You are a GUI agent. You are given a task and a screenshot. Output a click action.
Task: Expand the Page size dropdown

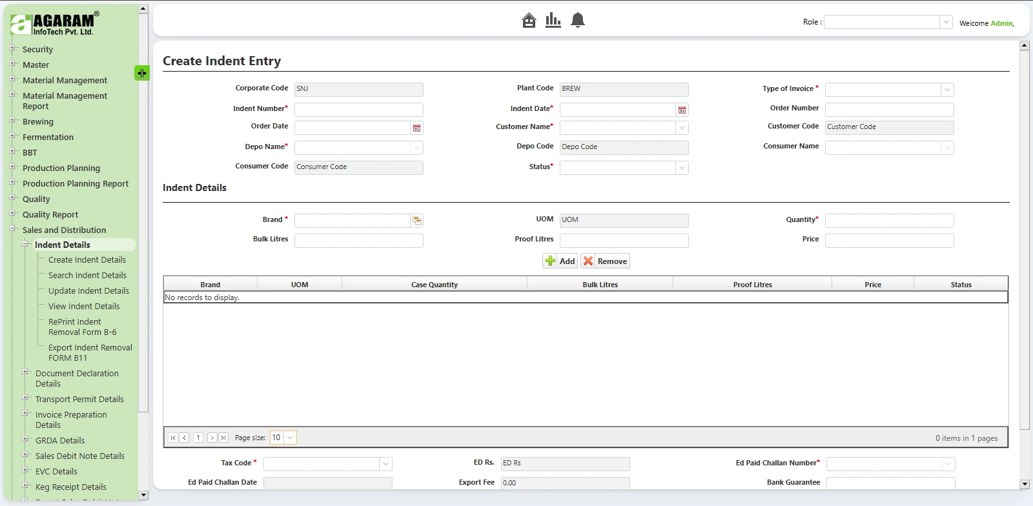click(291, 438)
